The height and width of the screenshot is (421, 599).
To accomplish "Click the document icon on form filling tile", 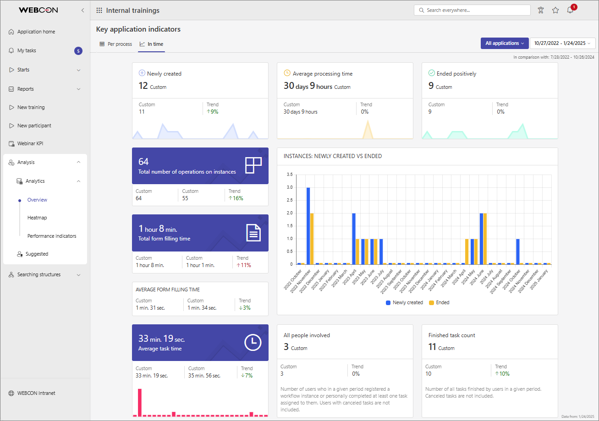I will [253, 233].
